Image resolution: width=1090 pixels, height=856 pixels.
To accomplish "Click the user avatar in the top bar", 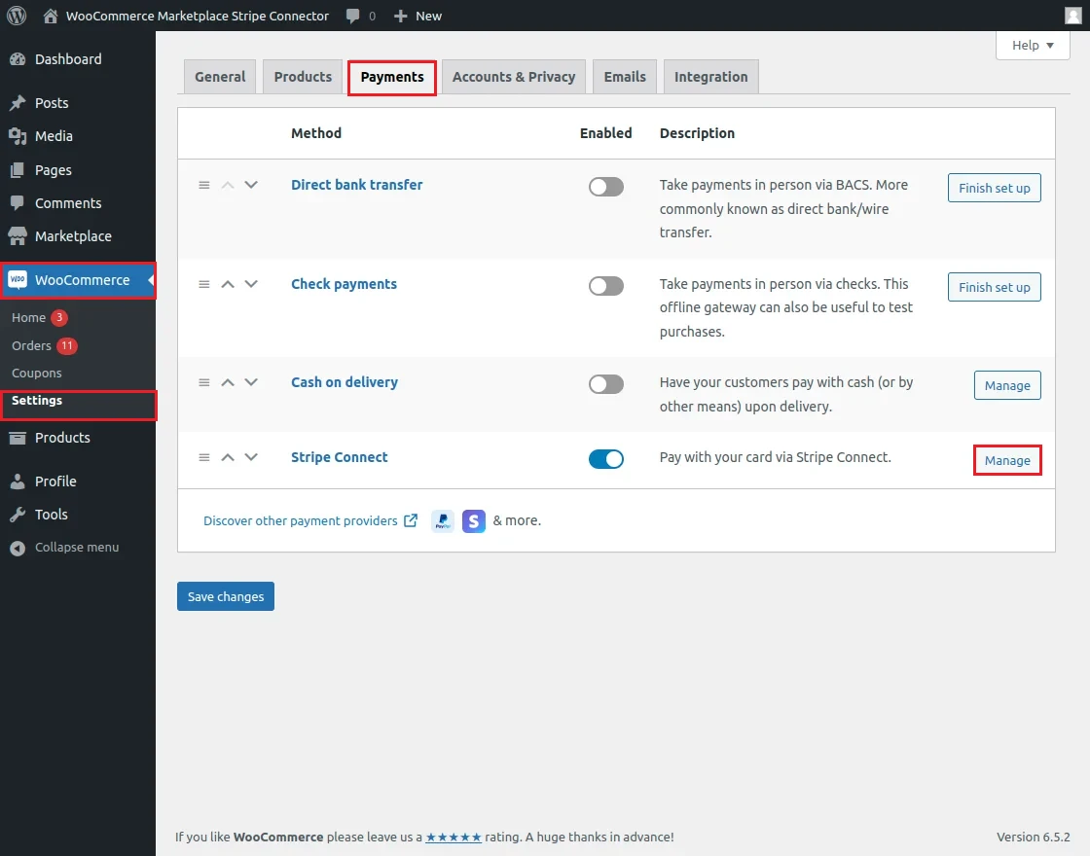I will (1073, 16).
